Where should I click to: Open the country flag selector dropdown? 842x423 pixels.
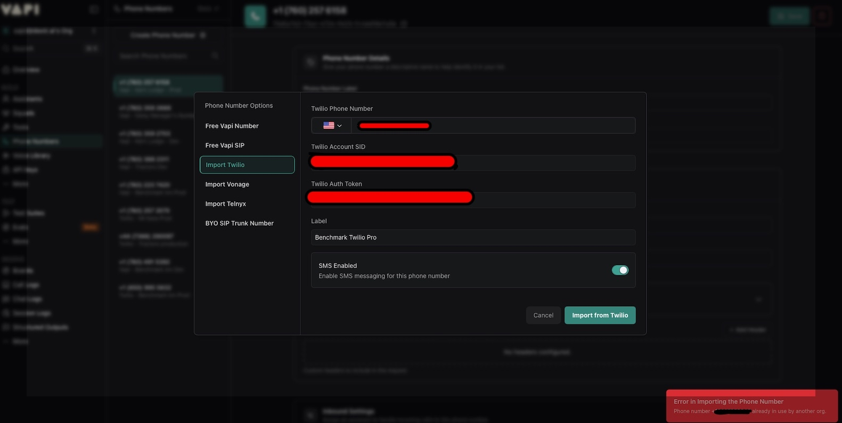332,126
